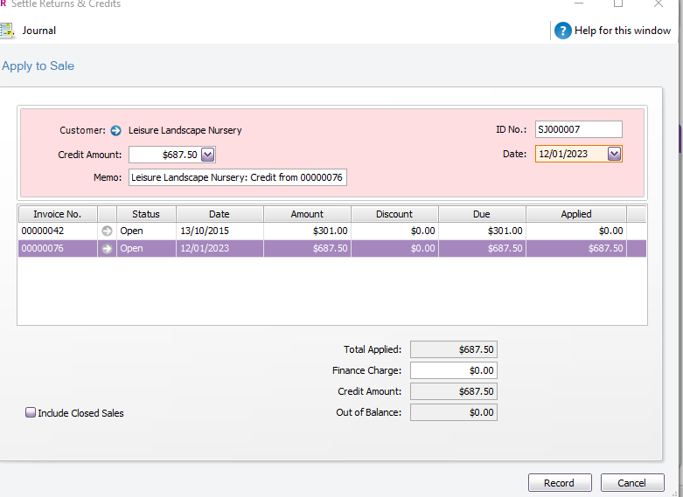Click the Record button
This screenshot has height=497, width=683.
560,483
